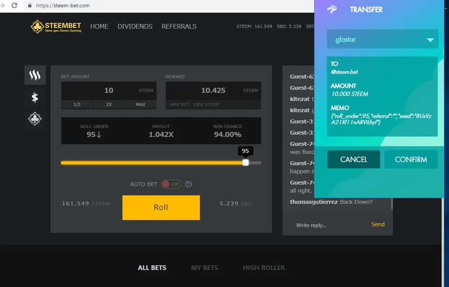Image resolution: width=449 pixels, height=287 pixels.
Task: Click the 1.042X payout value
Action: coord(161,134)
